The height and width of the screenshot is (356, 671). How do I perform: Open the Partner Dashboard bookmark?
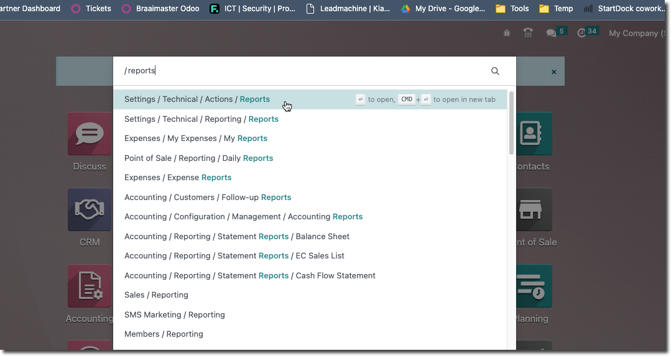[x=30, y=9]
